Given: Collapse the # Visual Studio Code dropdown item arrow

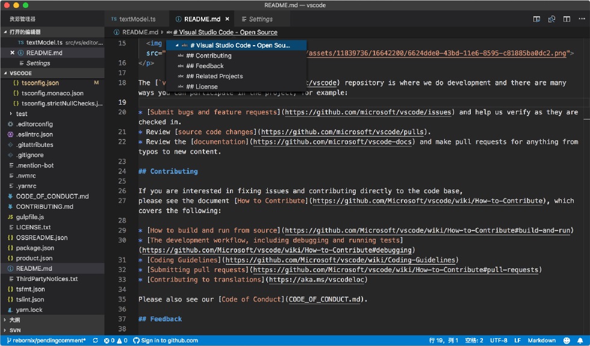Looking at the screenshot, I should pos(177,45).
